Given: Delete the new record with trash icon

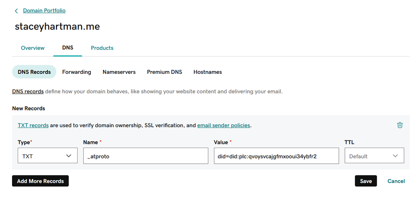Looking at the screenshot, I should [x=400, y=125].
